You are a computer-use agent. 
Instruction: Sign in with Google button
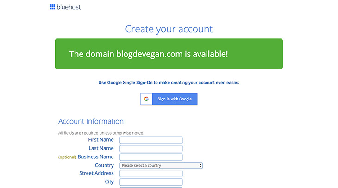point(169,99)
